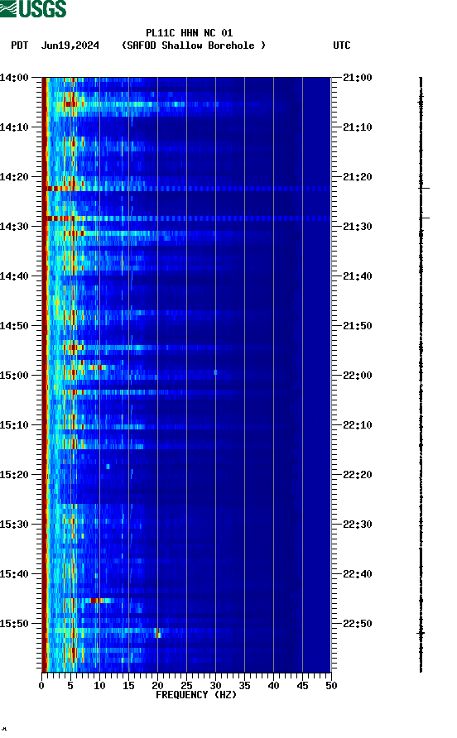This screenshot has width=457, height=738.
Task: Click the 15 Hz frequency axis label
Action: point(128,686)
